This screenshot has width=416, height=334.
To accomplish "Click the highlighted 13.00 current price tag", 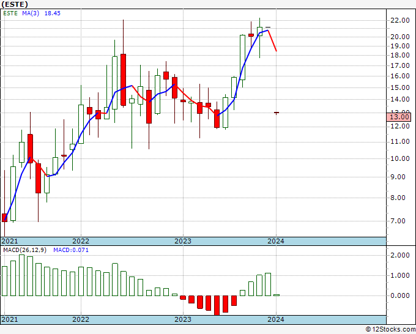I will coord(399,117).
